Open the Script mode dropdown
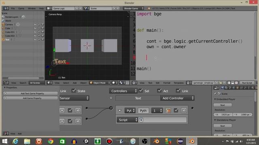This screenshot has width=259, height=145. [x=127, y=120]
